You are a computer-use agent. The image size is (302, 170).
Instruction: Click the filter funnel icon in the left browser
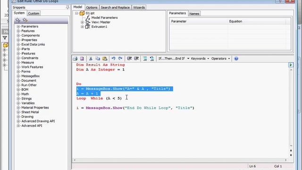coord(5,38)
